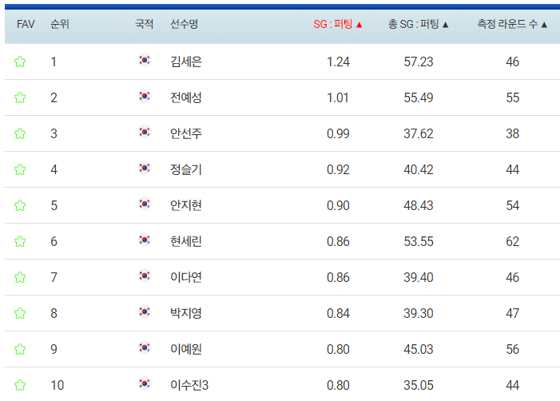Click total SG value 55.49

click(x=419, y=97)
